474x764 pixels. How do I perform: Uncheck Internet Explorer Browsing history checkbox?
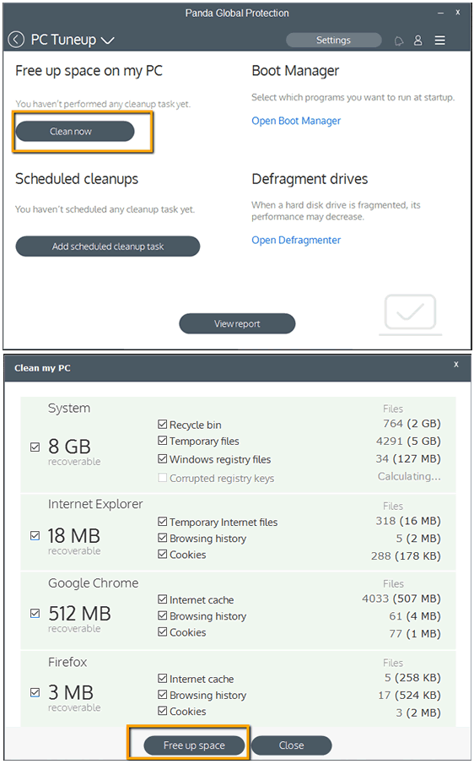click(163, 538)
